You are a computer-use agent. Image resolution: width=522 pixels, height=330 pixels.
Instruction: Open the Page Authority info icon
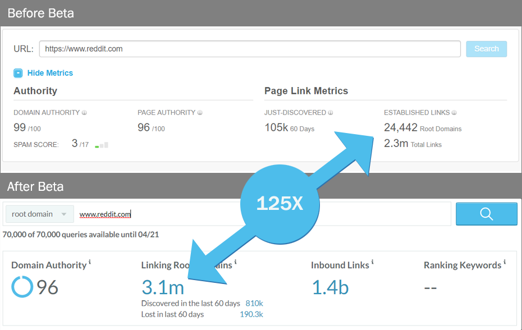pyautogui.click(x=200, y=113)
